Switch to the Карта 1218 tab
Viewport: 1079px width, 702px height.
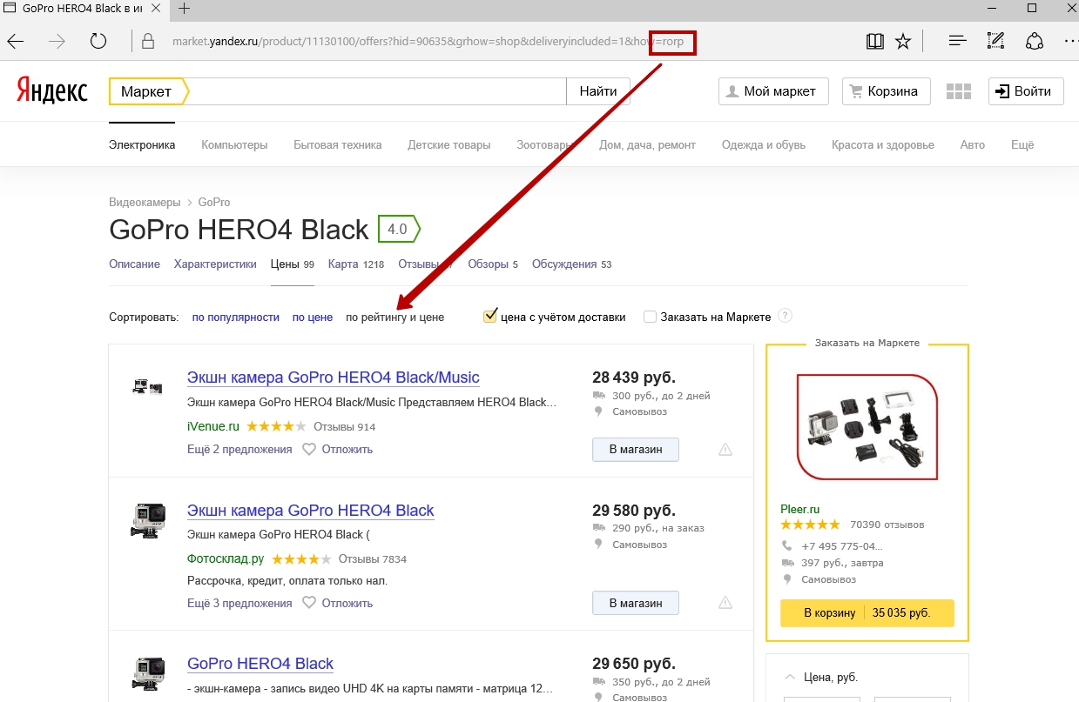pos(356,264)
